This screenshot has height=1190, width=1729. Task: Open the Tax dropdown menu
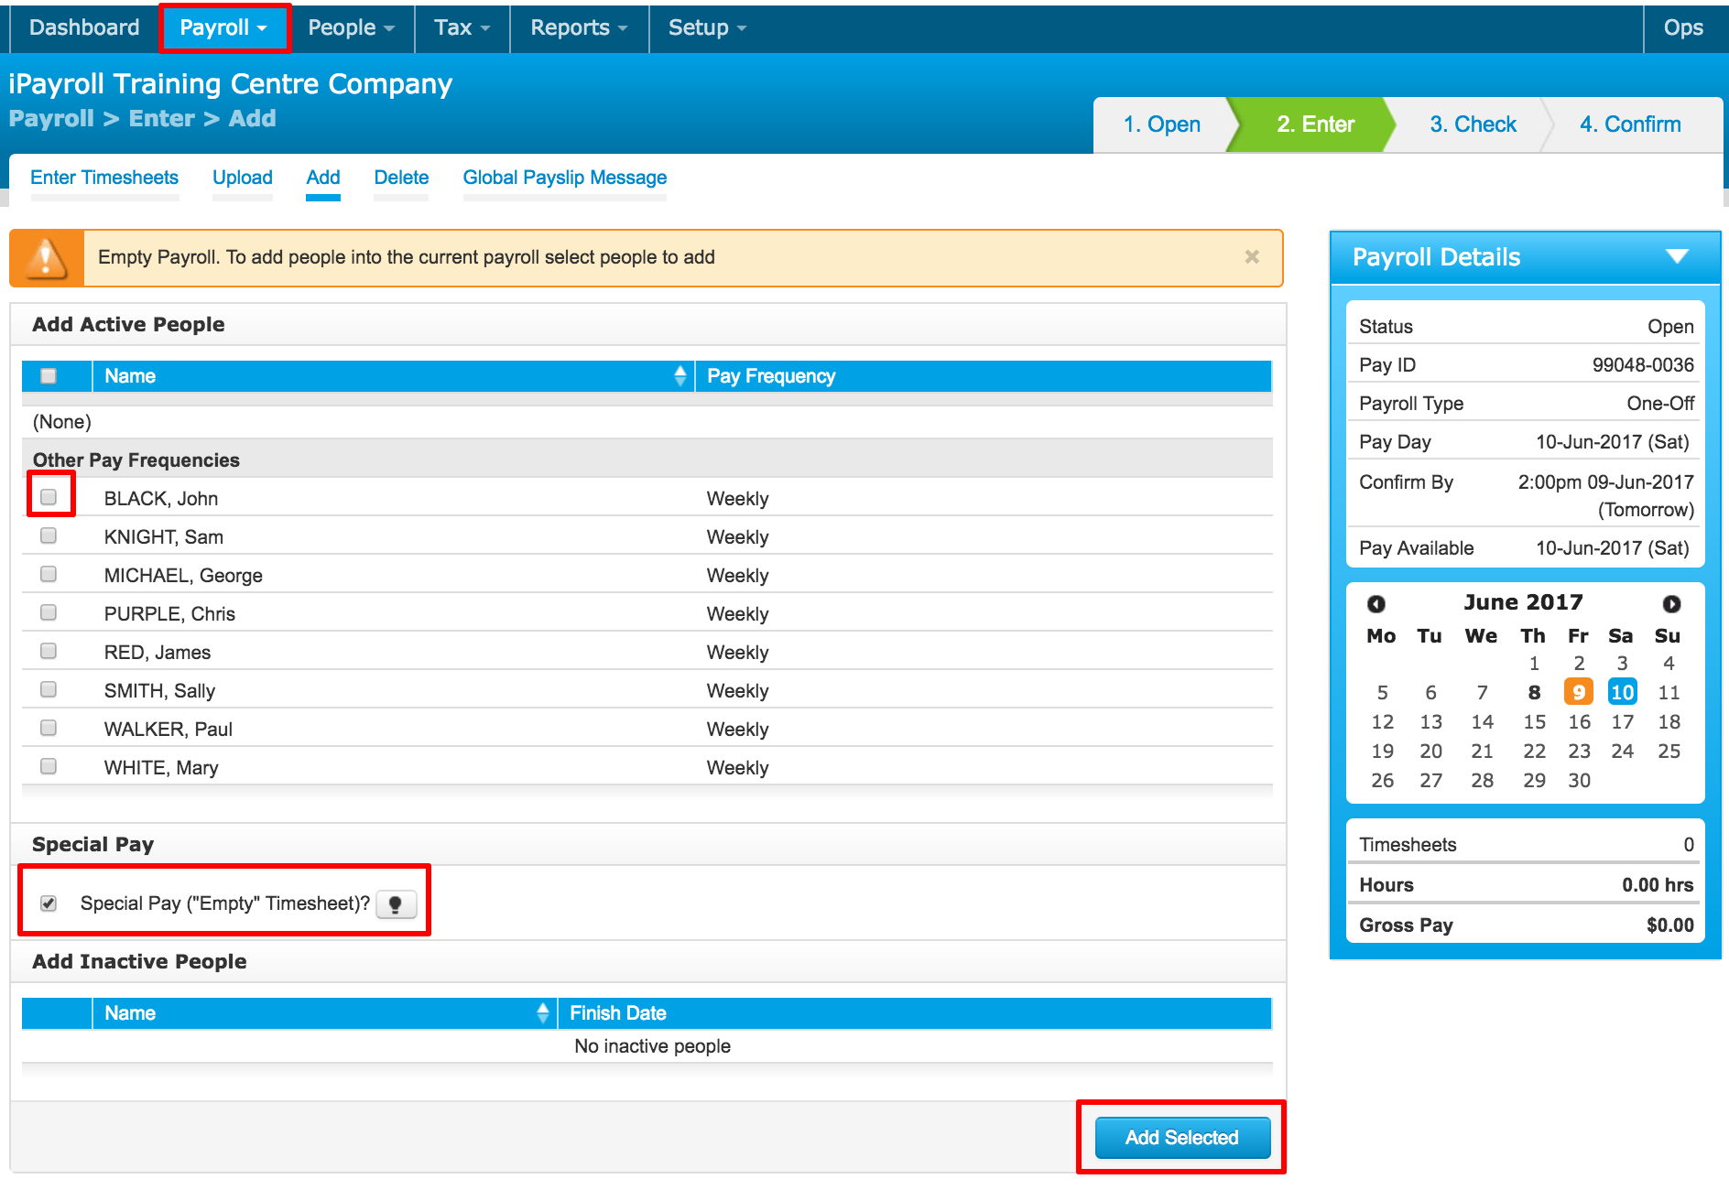tap(462, 27)
